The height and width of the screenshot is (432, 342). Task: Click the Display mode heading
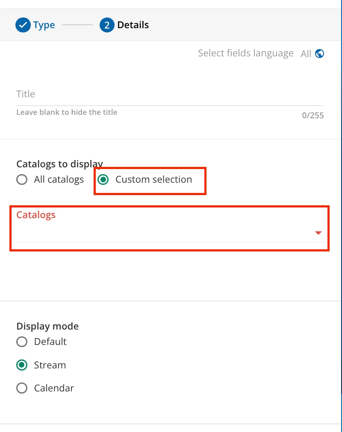47,326
